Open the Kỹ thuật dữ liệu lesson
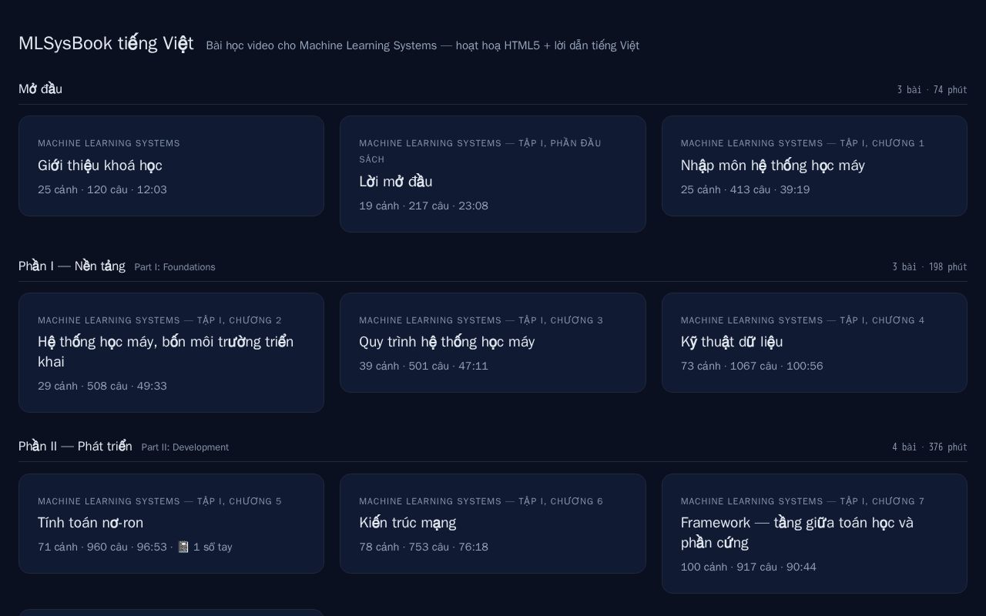Viewport: 986px width, 616px height. [x=814, y=343]
